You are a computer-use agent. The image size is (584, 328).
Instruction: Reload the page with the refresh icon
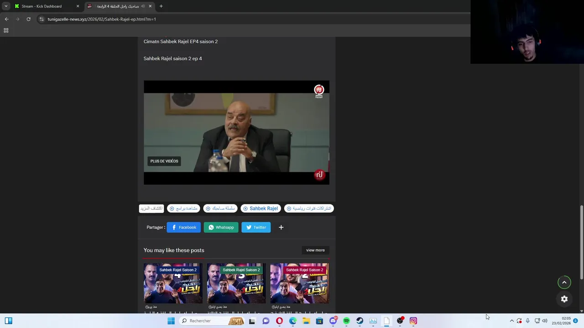(28, 19)
